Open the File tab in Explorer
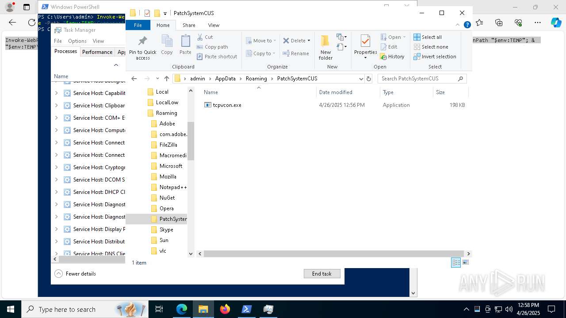The height and width of the screenshot is (318, 566). coord(138,25)
